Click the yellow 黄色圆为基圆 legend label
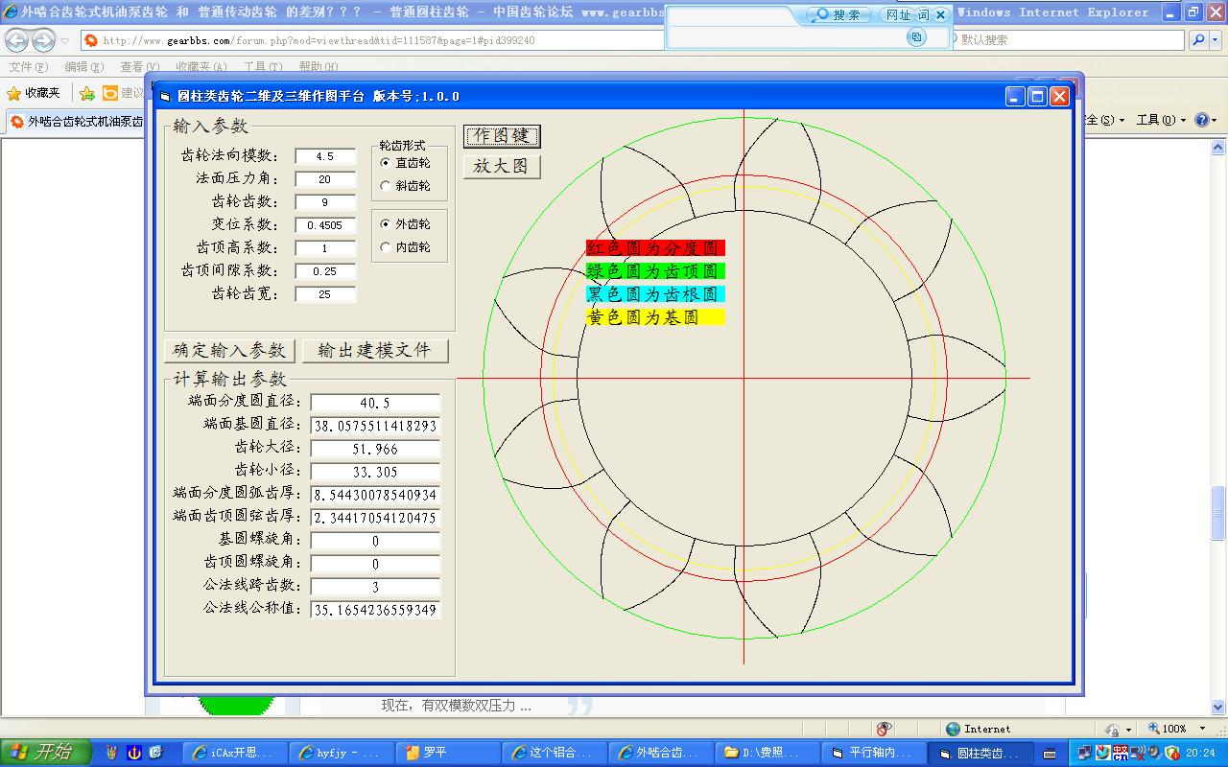The height and width of the screenshot is (767, 1228). coord(655,317)
